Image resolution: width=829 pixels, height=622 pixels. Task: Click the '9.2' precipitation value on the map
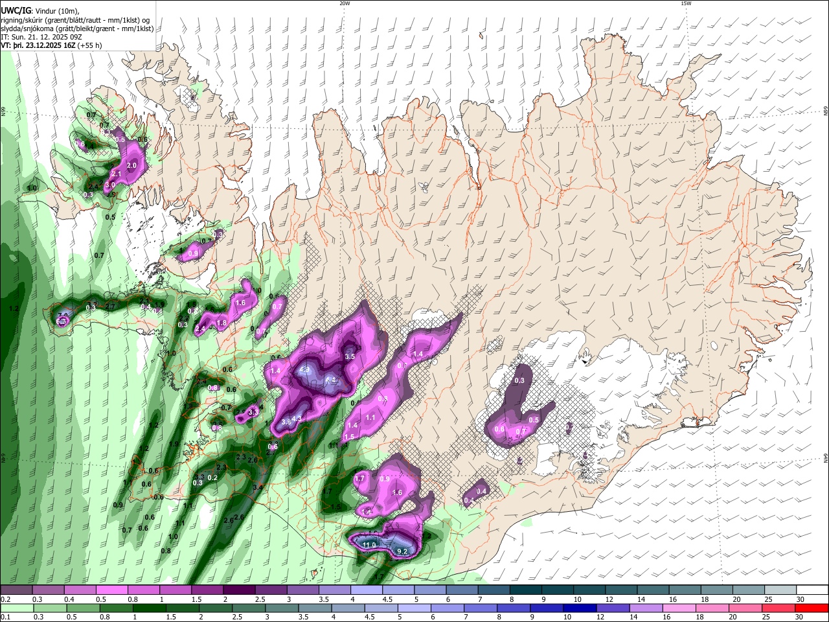(402, 552)
